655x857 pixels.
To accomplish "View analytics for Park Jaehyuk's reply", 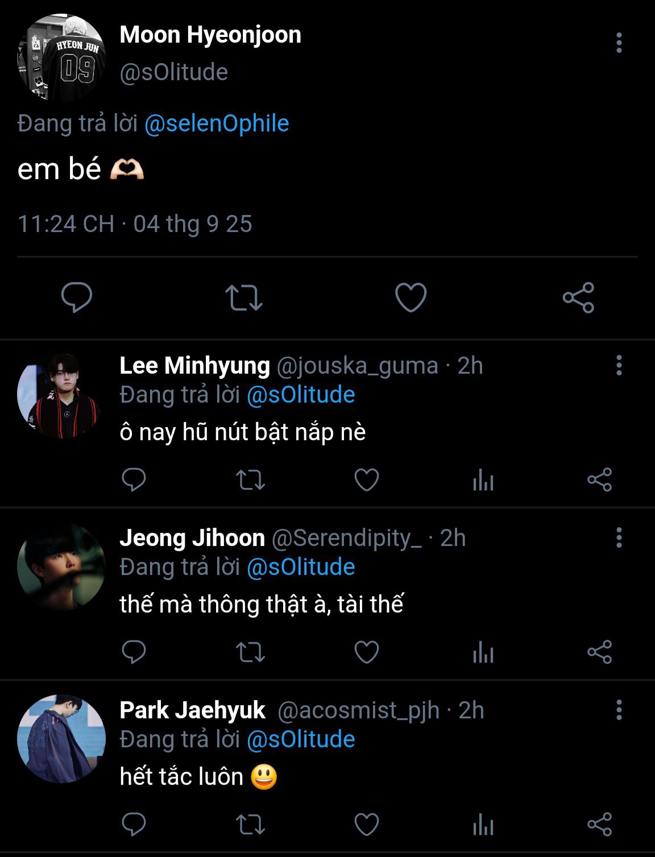I will (x=483, y=825).
